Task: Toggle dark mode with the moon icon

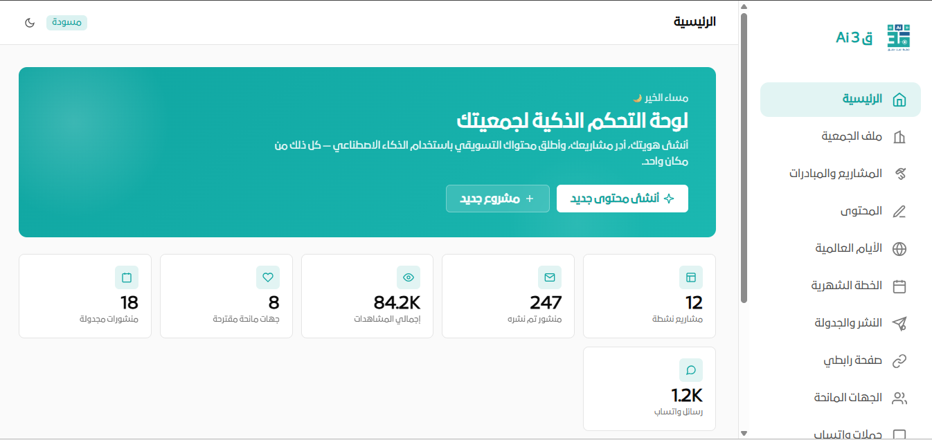Action: pos(30,23)
